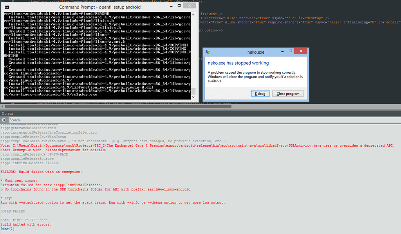
Task: Click the 'COPYING3' install line in Command Prompt
Action: pyautogui.click(x=98, y=45)
